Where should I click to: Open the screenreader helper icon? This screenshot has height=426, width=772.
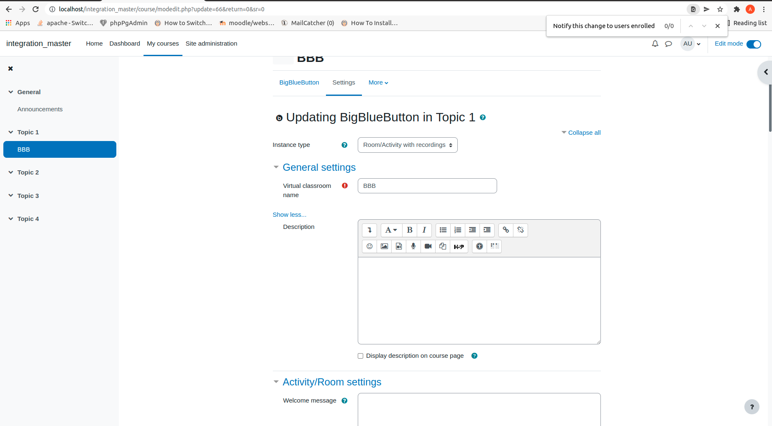pos(495,246)
